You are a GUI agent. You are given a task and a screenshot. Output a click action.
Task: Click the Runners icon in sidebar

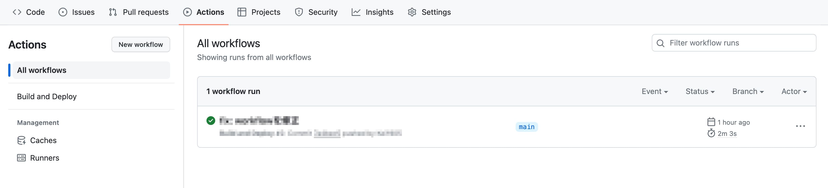pyautogui.click(x=21, y=158)
